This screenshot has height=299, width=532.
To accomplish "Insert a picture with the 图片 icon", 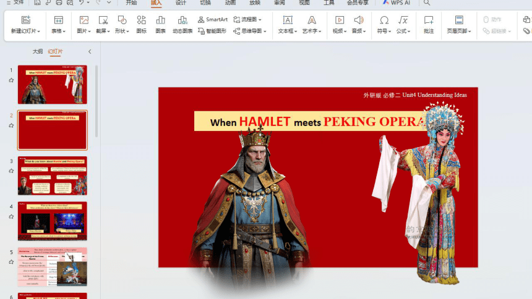I will click(x=84, y=20).
